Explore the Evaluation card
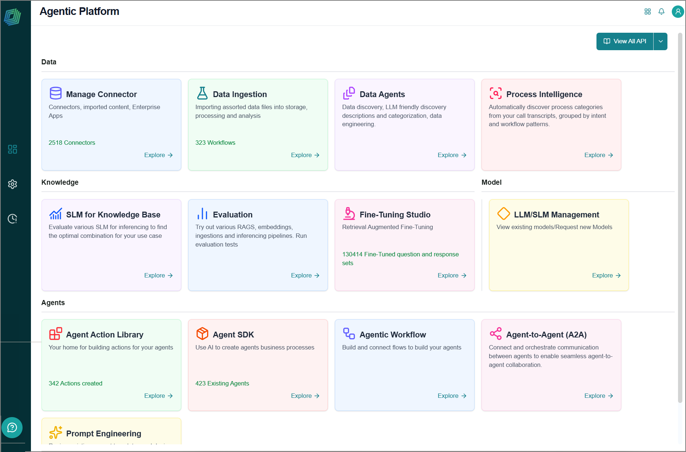 tap(305, 276)
